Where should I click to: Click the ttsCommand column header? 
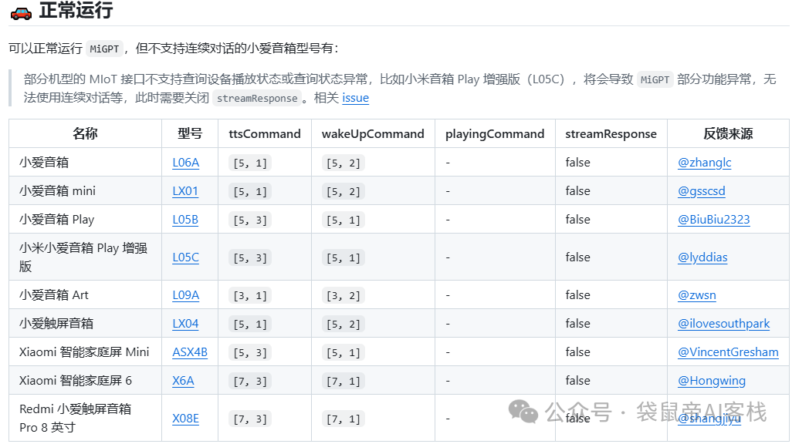(265, 133)
